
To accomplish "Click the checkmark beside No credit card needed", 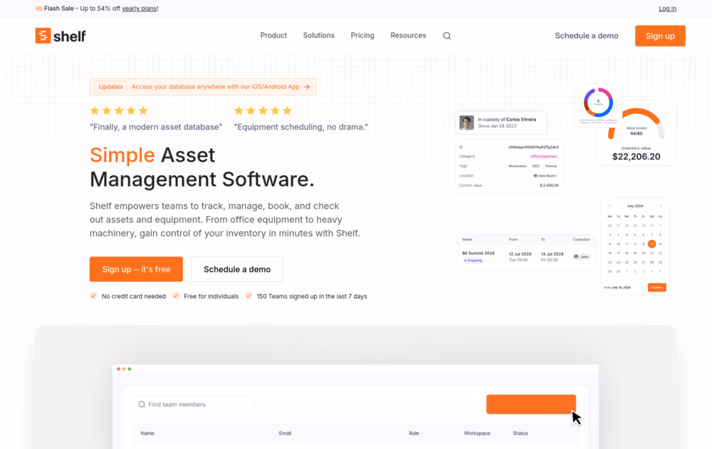I will click(x=93, y=295).
